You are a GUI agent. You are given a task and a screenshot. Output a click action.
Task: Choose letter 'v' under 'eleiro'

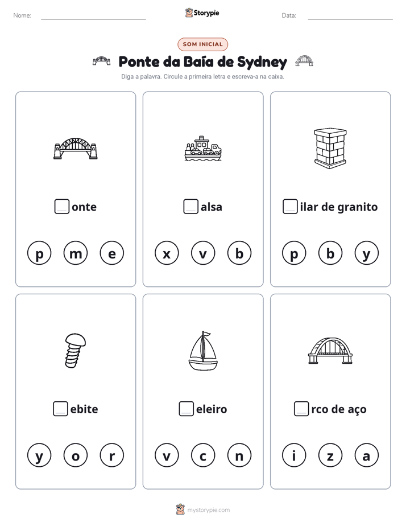(167, 455)
